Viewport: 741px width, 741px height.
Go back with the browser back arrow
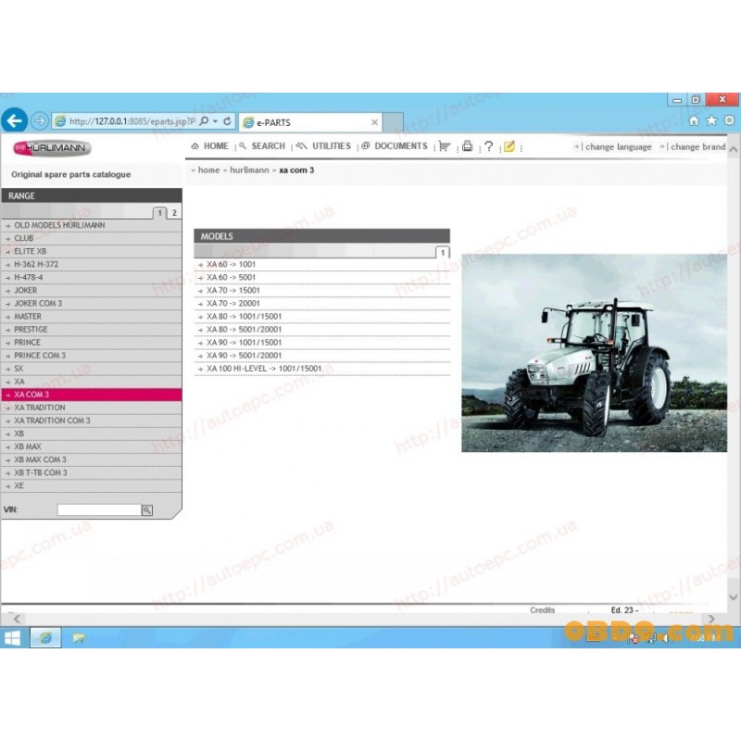pyautogui.click(x=14, y=121)
